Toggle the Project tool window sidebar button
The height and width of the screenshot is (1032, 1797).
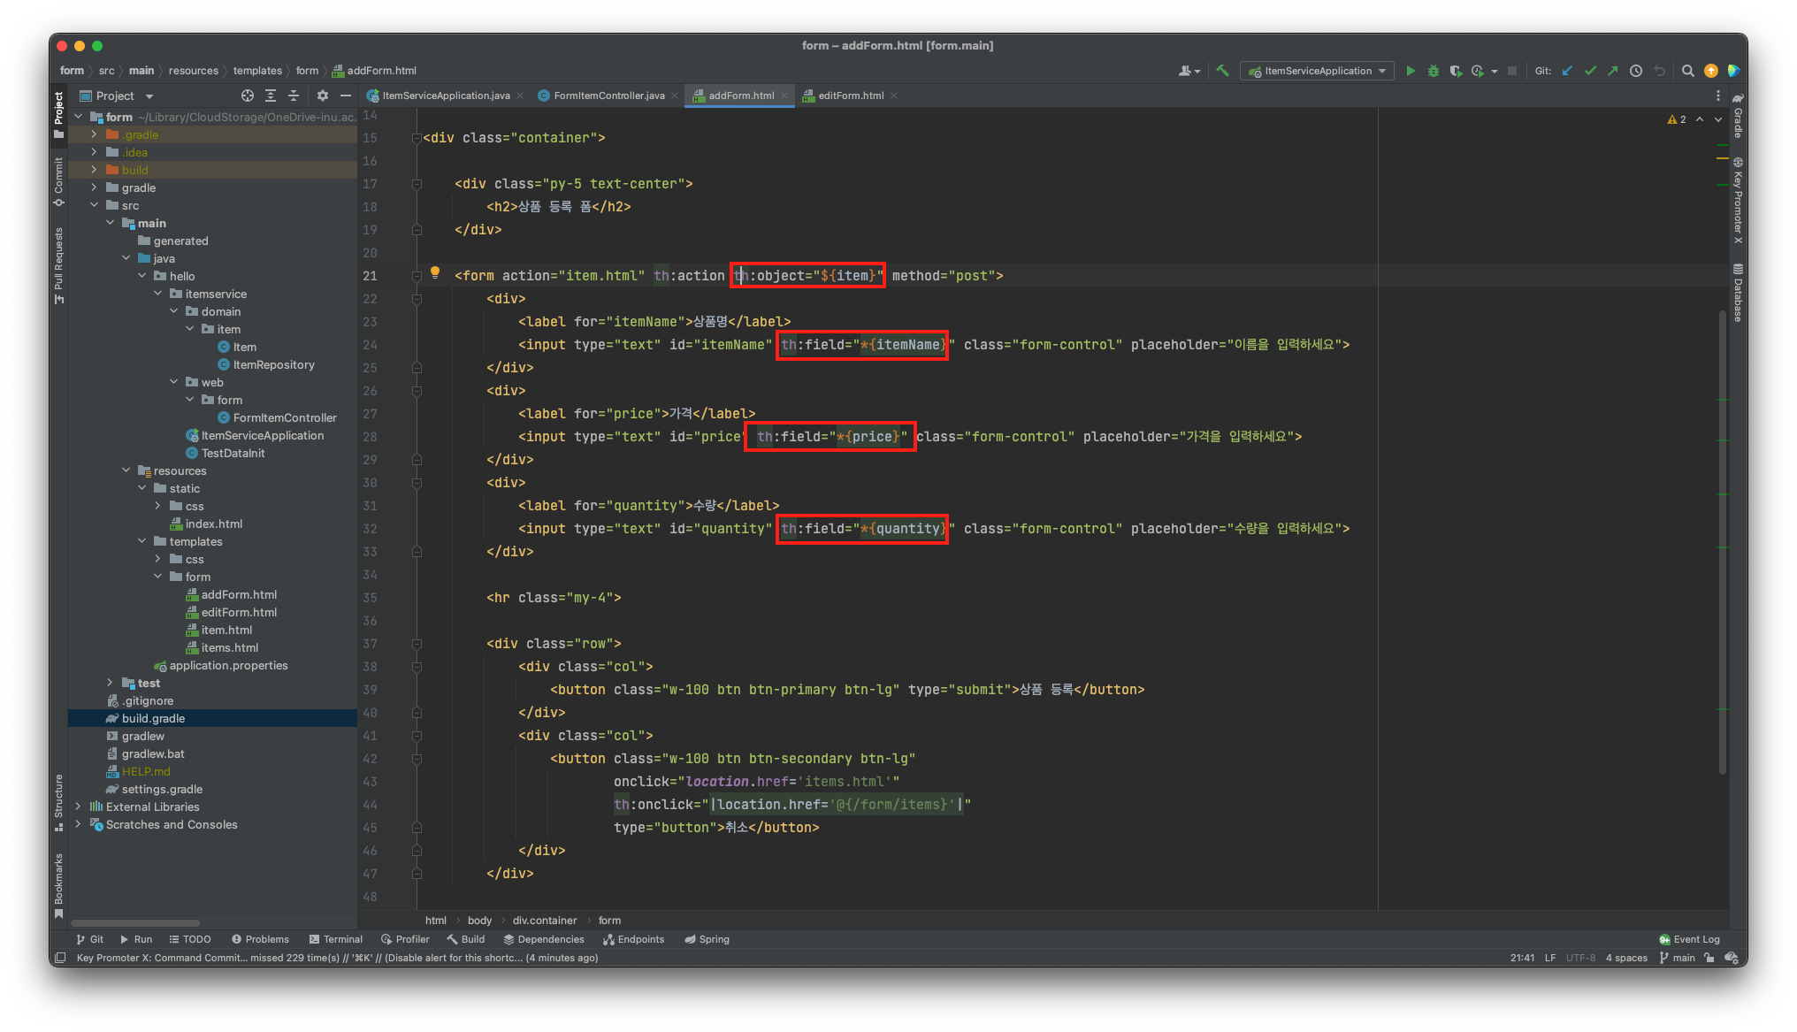[58, 114]
